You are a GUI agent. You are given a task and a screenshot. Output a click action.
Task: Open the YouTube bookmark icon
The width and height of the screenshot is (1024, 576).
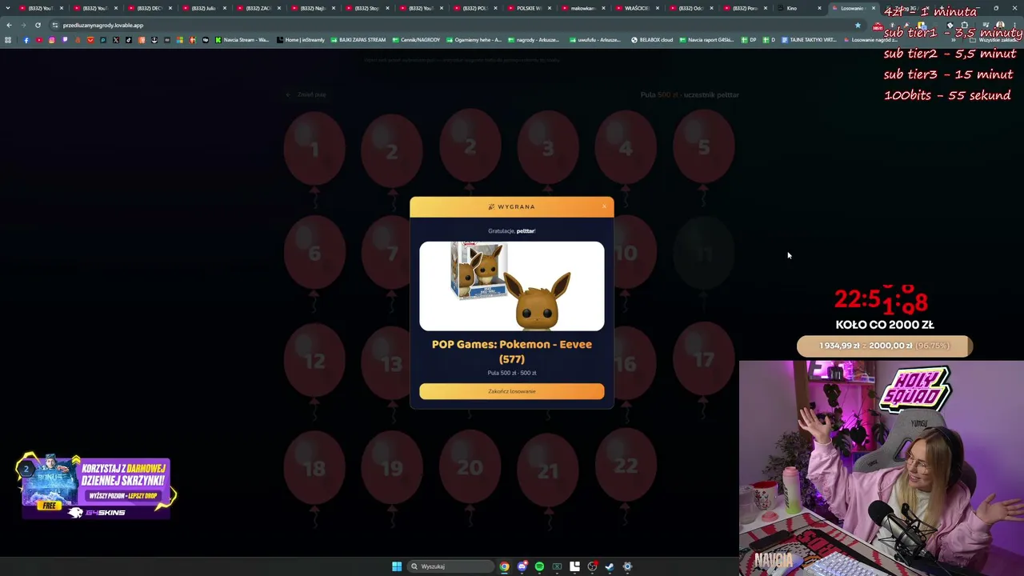point(38,40)
